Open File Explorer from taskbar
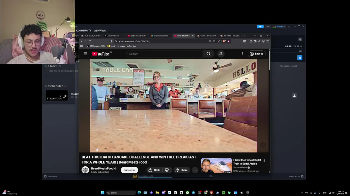 pyautogui.click(x=157, y=193)
